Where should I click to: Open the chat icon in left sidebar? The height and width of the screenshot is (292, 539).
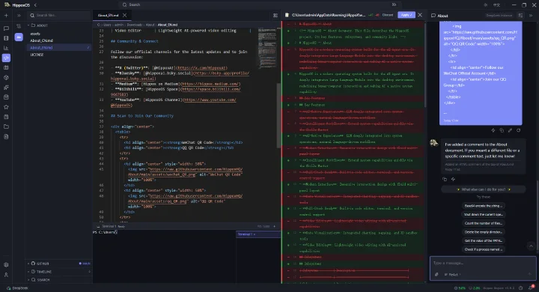tap(6, 28)
